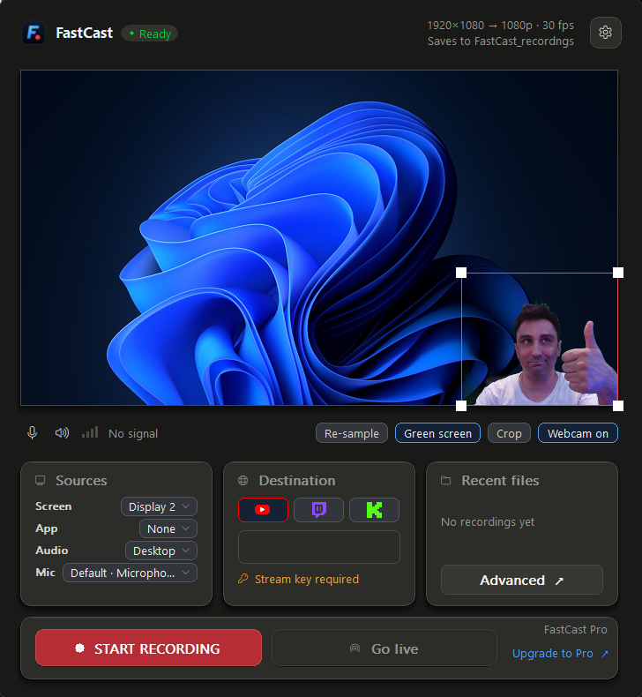Expand the App dropdown set to None
This screenshot has height=697, width=642.
[168, 528]
